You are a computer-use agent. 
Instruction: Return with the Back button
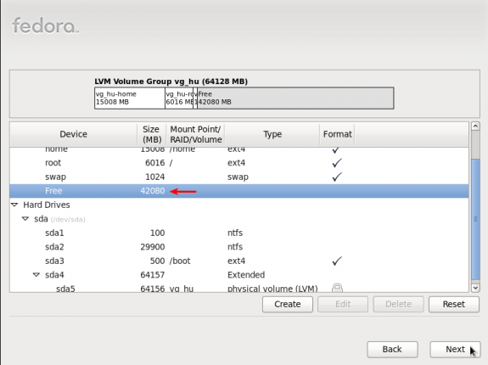392,349
